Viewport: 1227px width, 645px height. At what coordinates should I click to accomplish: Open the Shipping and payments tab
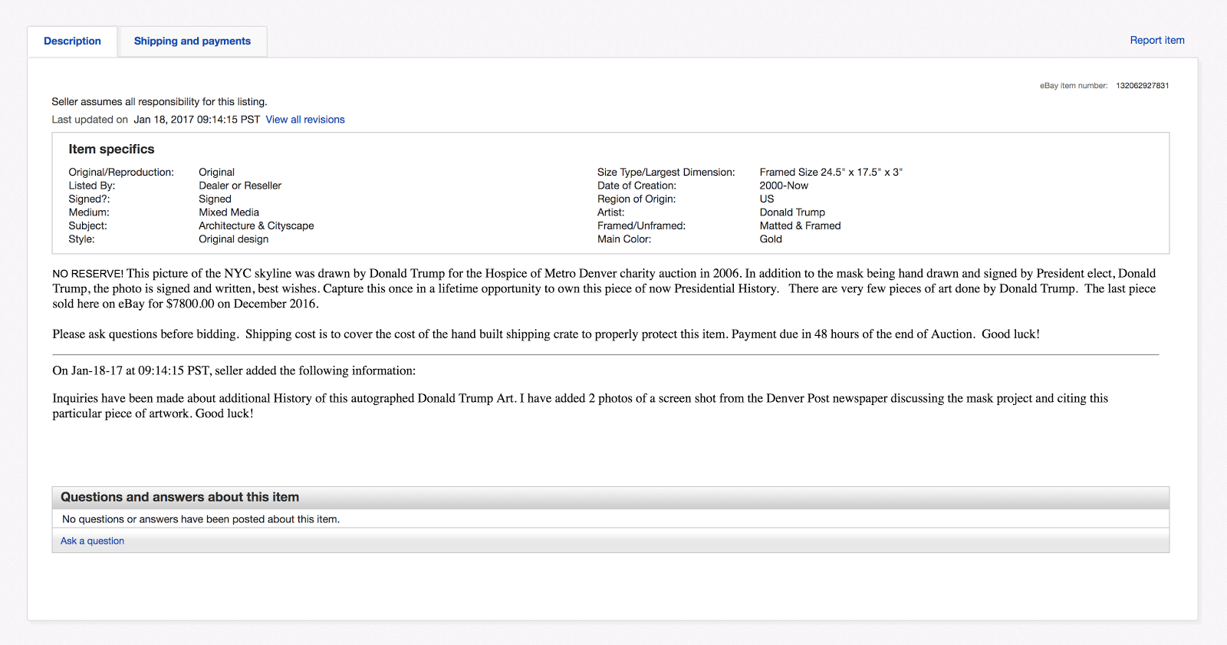192,41
